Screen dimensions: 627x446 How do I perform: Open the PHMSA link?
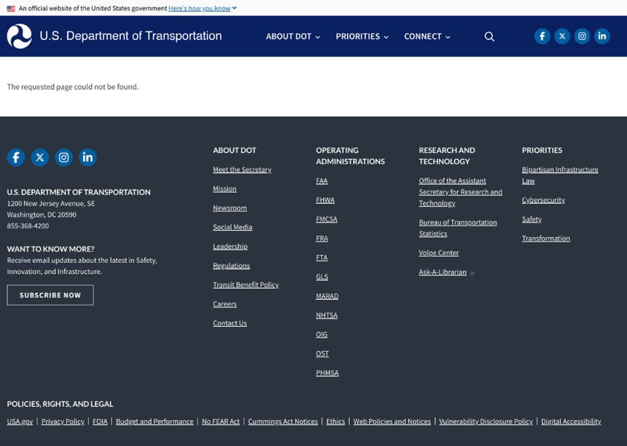(327, 373)
